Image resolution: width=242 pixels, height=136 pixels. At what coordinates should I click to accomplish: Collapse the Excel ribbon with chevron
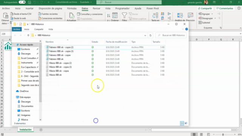240,28
